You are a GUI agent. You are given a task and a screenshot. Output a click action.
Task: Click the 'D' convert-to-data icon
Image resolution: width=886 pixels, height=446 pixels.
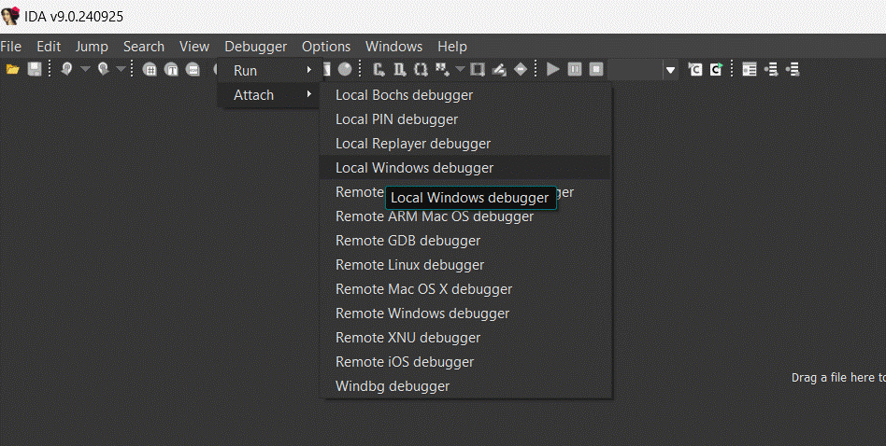point(400,69)
